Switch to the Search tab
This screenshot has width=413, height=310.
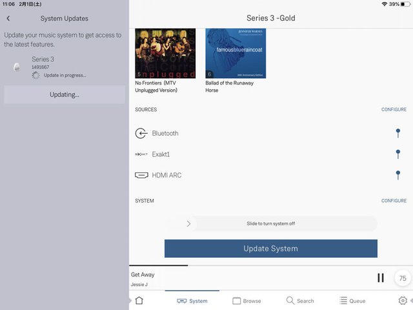coord(300,300)
